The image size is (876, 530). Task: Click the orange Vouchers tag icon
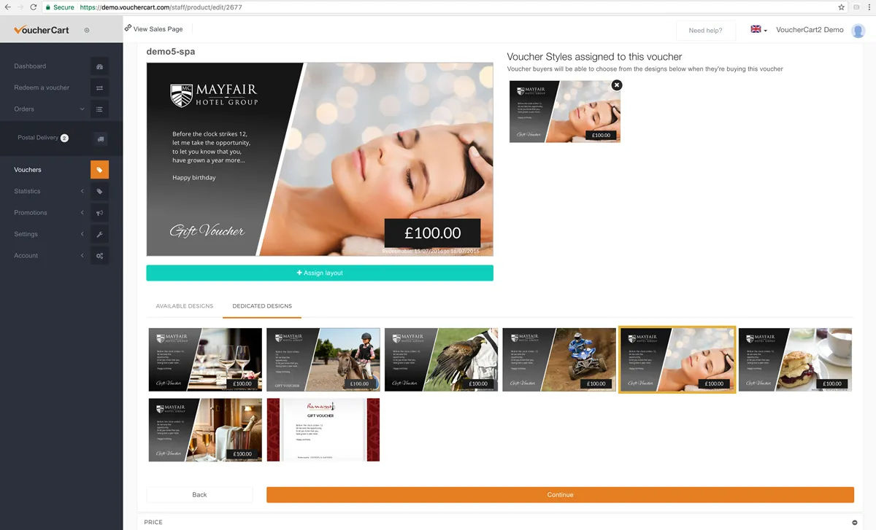point(100,170)
